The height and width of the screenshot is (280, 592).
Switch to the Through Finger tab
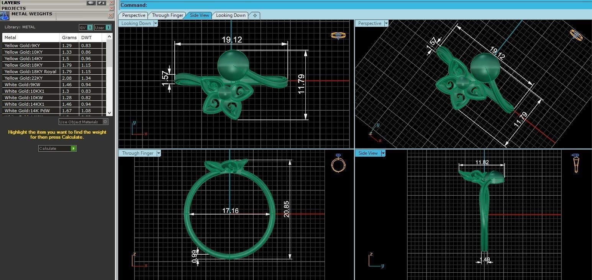point(167,15)
